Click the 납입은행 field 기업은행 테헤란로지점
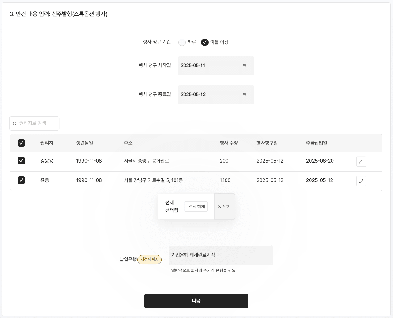This screenshot has width=393, height=318. [x=221, y=255]
